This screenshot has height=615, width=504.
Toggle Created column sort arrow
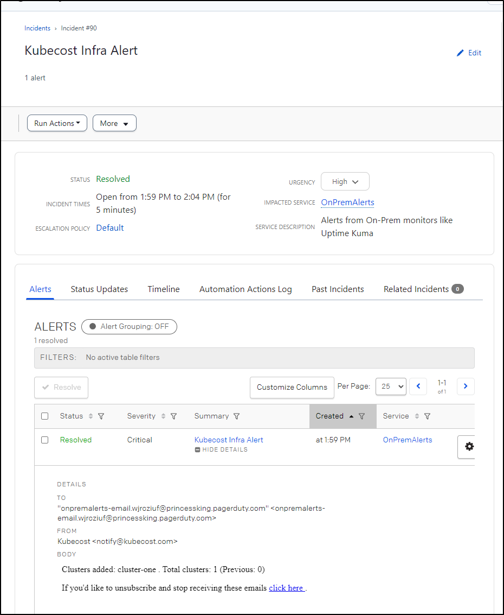tap(351, 416)
